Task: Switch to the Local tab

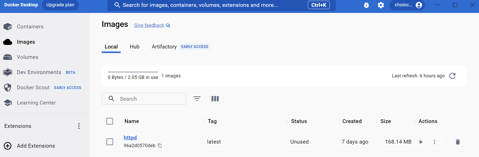Action: pyautogui.click(x=111, y=47)
